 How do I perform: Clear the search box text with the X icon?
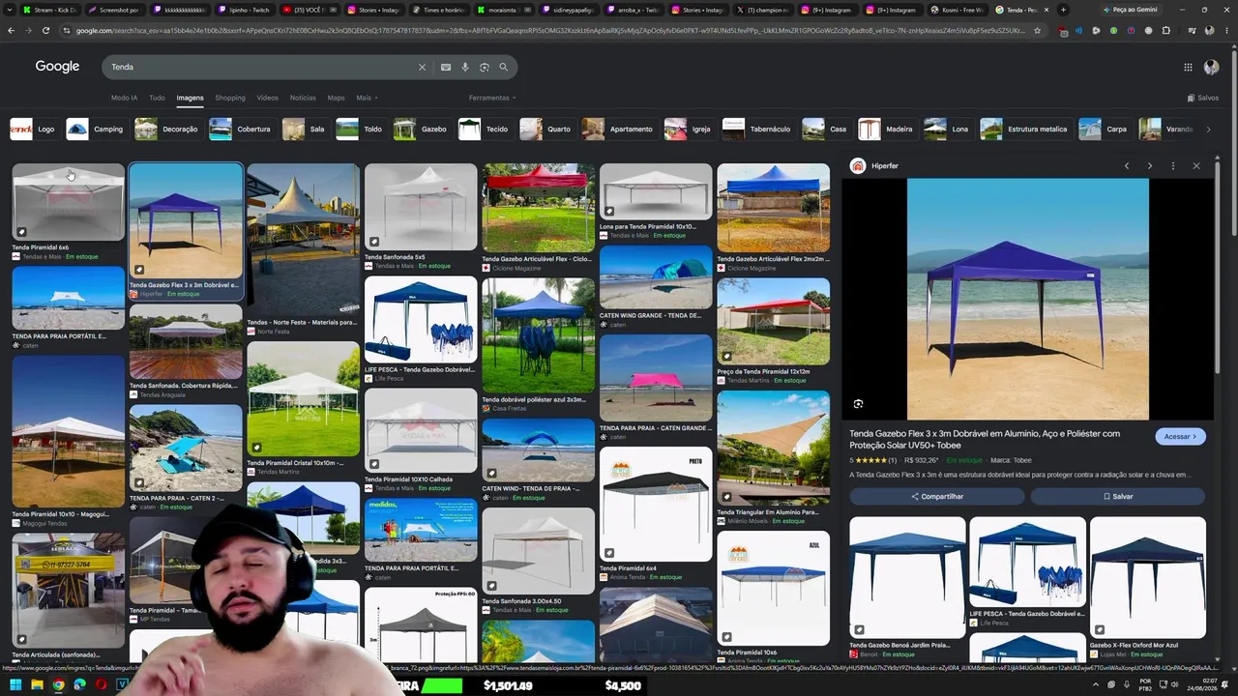point(422,67)
